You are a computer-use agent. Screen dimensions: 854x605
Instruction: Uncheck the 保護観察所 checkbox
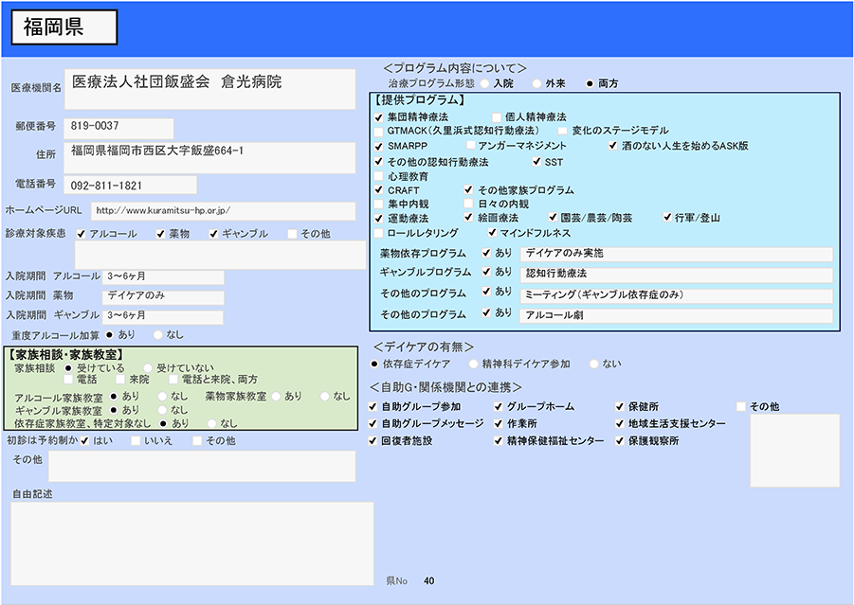click(x=620, y=441)
